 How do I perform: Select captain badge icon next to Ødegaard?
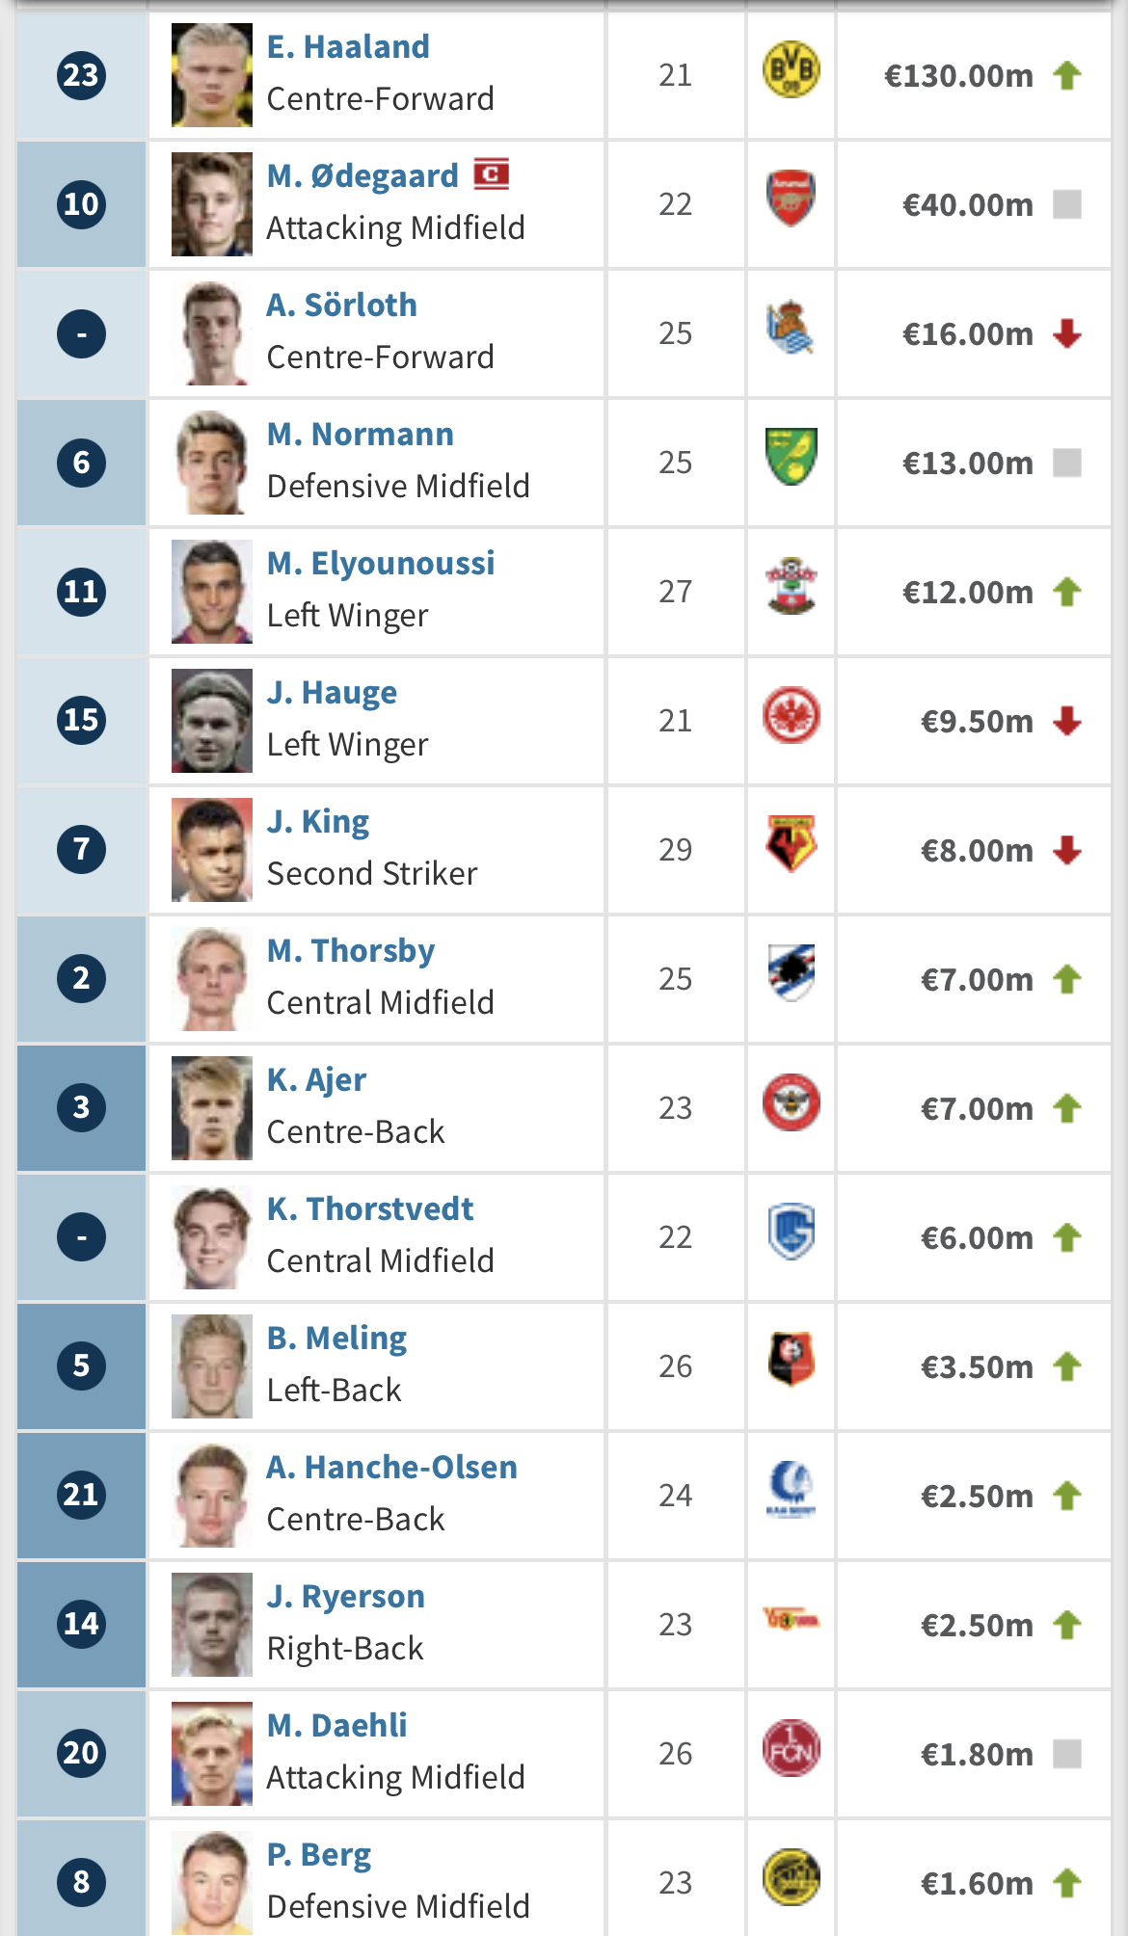tap(491, 174)
